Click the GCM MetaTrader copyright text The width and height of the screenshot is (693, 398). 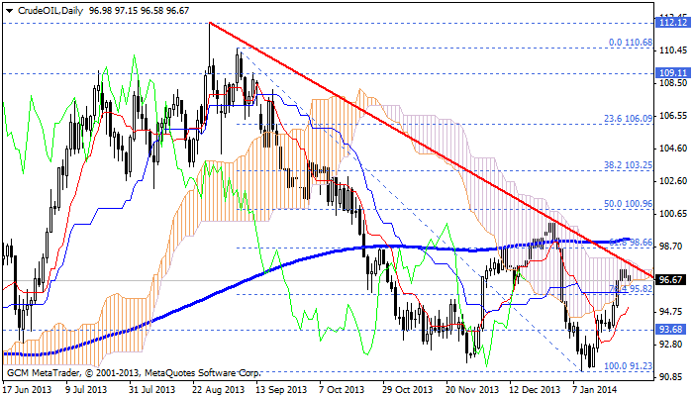pos(133,373)
